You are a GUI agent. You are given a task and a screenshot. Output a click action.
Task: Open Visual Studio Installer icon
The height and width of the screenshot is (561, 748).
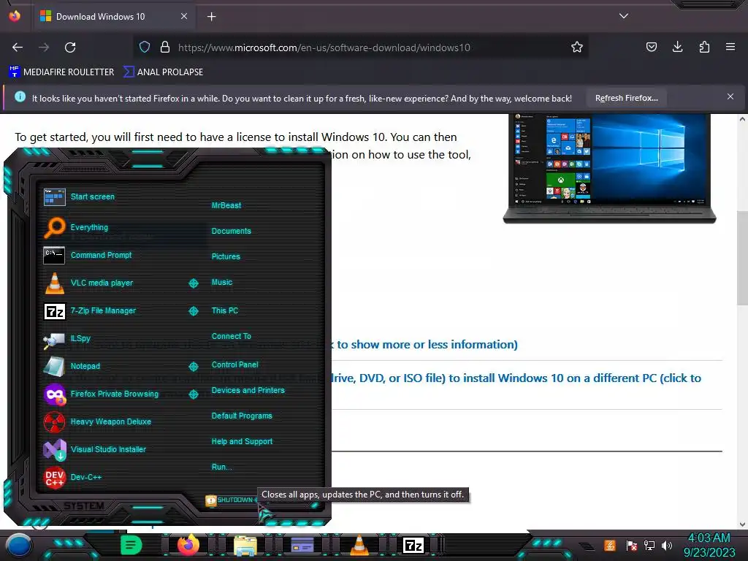click(54, 450)
